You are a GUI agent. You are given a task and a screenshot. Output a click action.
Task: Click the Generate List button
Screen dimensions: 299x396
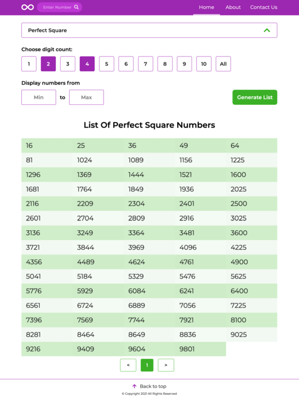[x=255, y=97]
